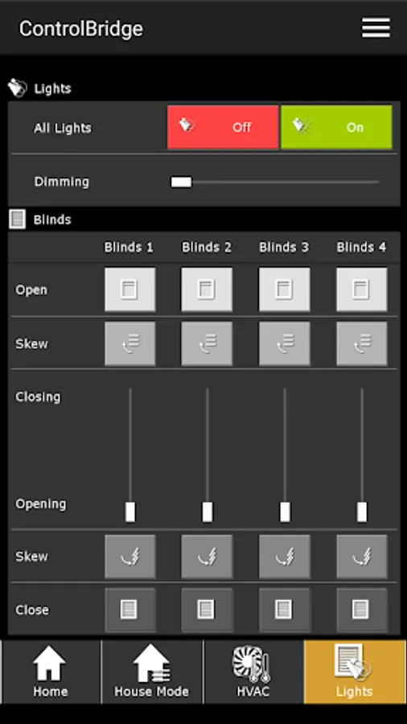Switch to the House Mode tab
This screenshot has height=724, width=407.
tap(152, 672)
